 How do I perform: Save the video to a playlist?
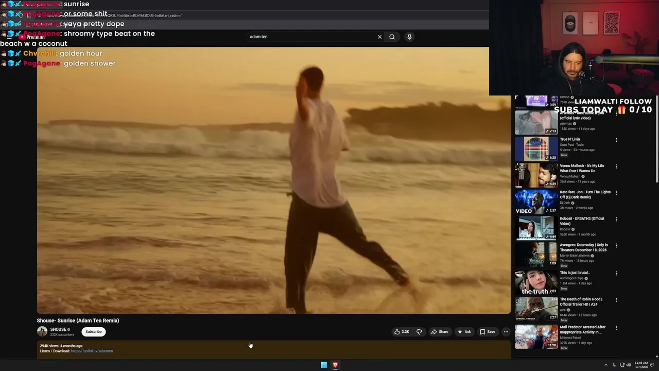(x=488, y=332)
